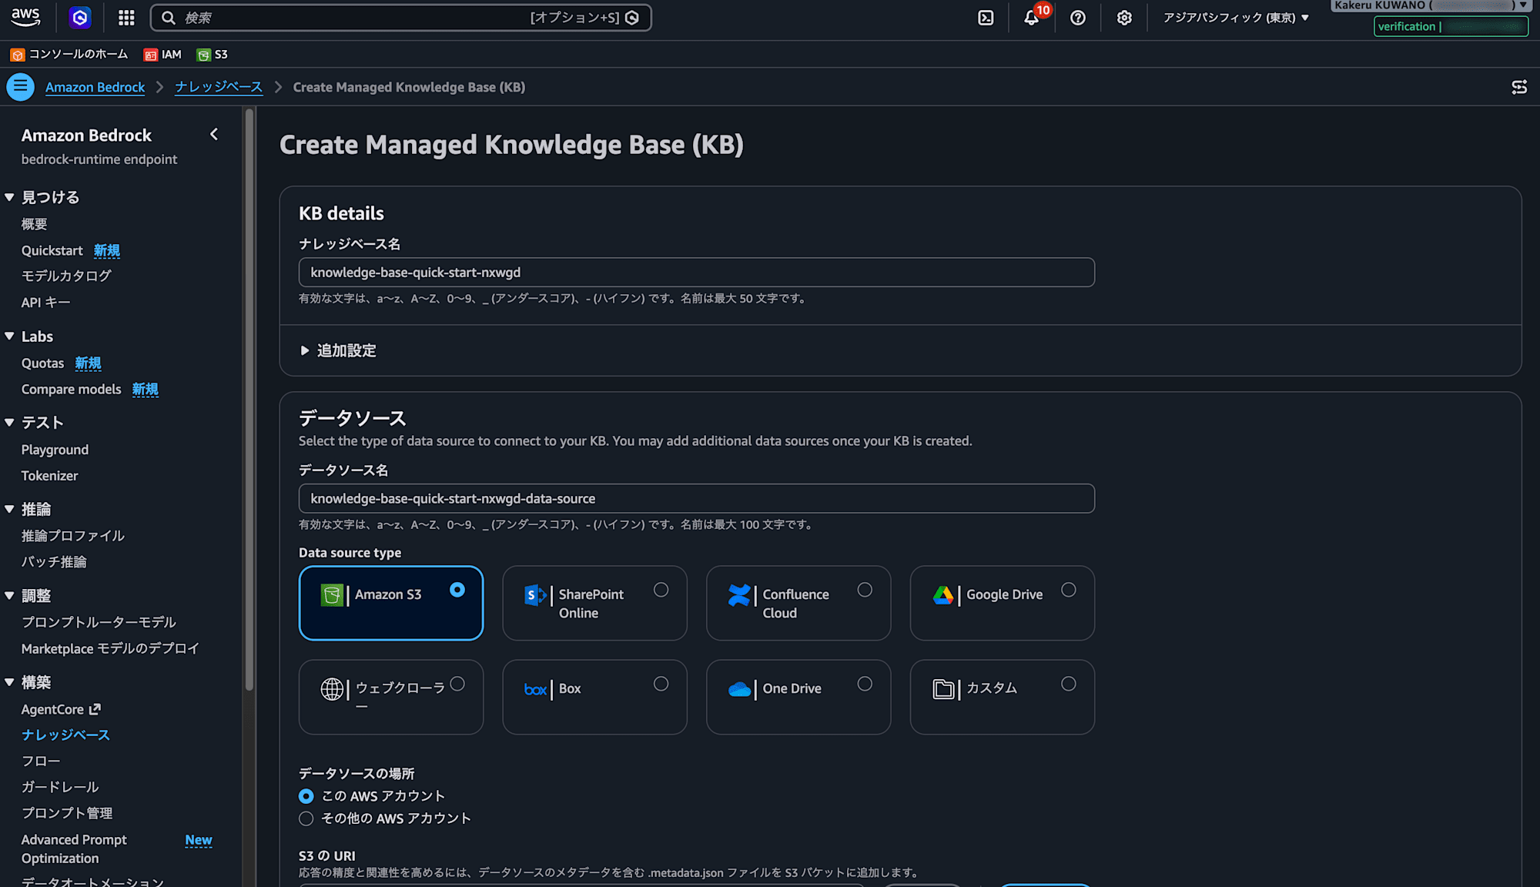1540x887 pixels.
Task: Select the カスタム radio button
Action: 1069,684
